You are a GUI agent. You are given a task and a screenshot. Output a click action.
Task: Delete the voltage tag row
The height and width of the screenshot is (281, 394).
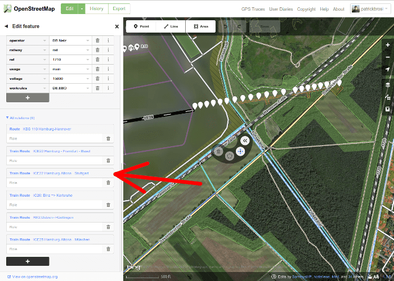[97, 79]
